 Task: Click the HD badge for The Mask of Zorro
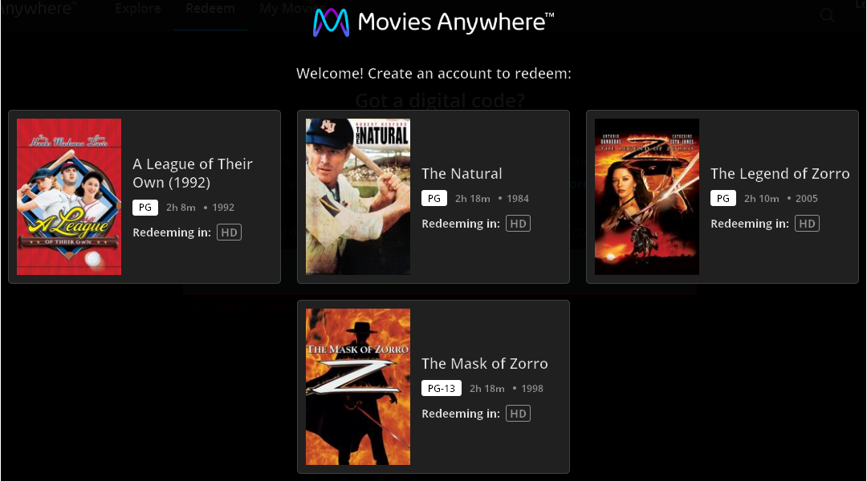(x=518, y=414)
